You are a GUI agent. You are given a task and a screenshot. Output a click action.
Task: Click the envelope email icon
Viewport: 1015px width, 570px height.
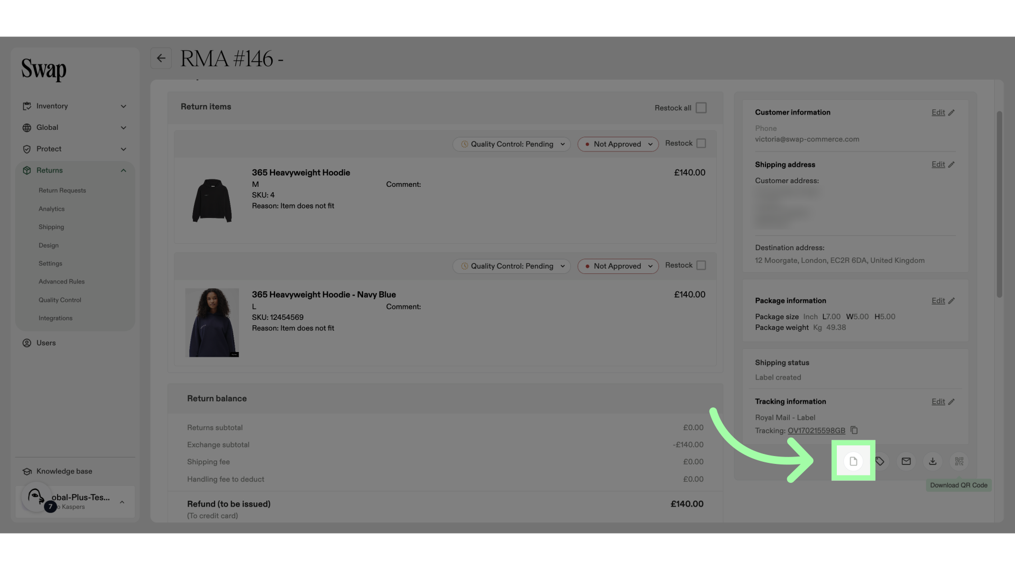(x=906, y=461)
